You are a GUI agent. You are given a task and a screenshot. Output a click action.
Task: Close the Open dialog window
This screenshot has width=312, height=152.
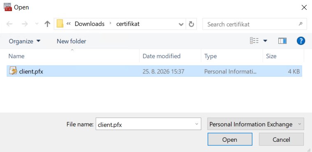coord(304,7)
